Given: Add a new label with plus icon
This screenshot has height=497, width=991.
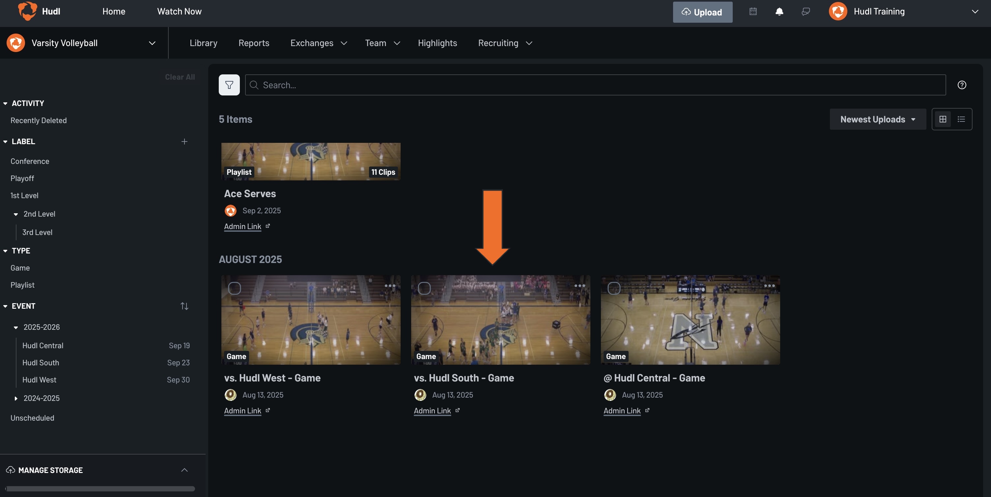Looking at the screenshot, I should pos(184,142).
